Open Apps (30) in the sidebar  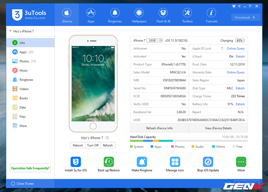pyautogui.click(x=31, y=52)
